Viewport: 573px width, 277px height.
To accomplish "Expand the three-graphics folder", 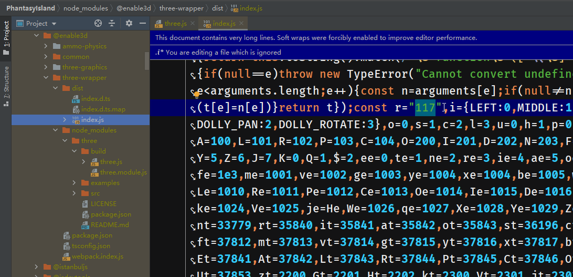I will pos(46,67).
